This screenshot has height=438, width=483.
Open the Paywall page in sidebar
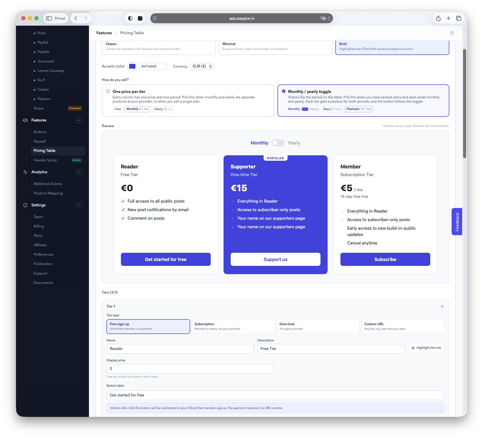[40, 141]
